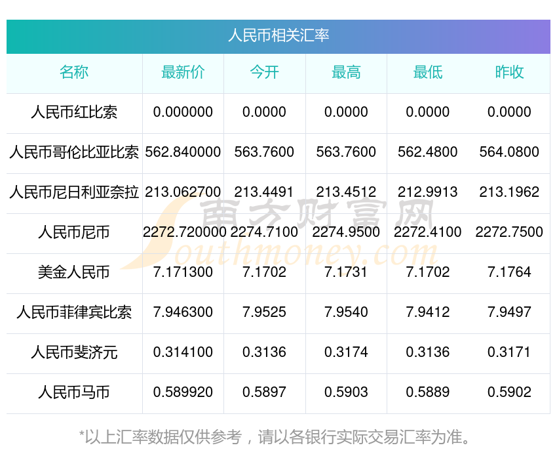This screenshot has height=458, width=557.
Task: Click previous close 2272.7500
Action: (509, 232)
